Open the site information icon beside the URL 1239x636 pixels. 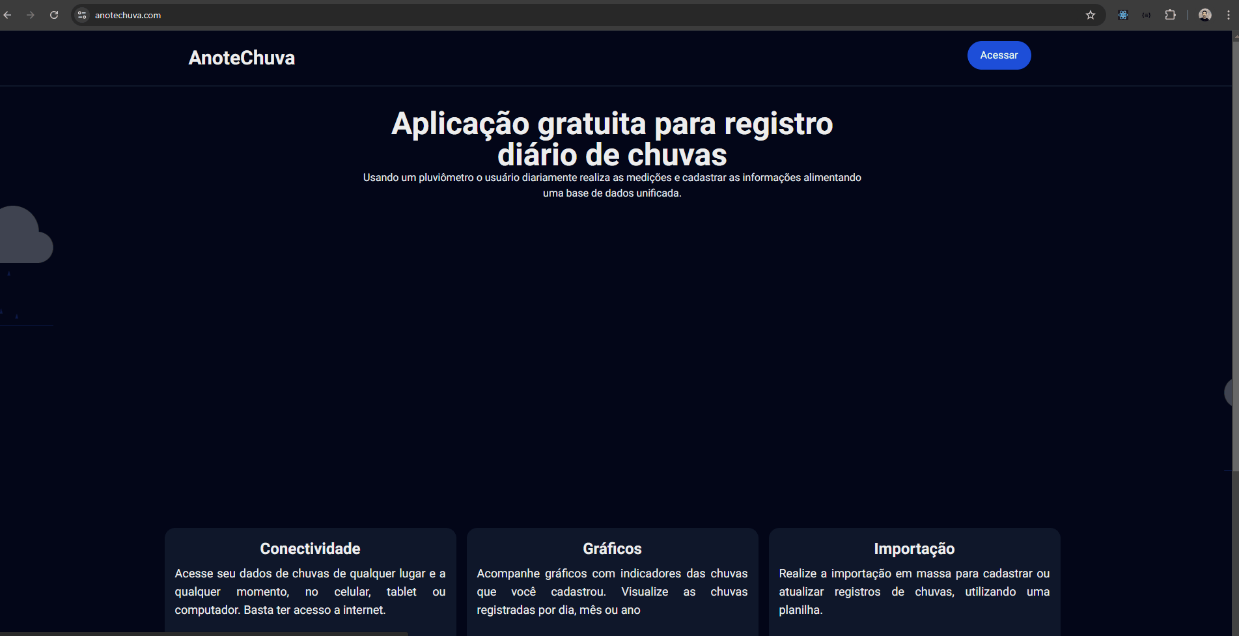pos(82,15)
